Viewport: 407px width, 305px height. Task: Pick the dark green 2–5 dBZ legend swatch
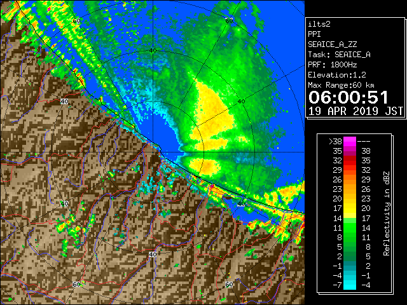pos(350,256)
